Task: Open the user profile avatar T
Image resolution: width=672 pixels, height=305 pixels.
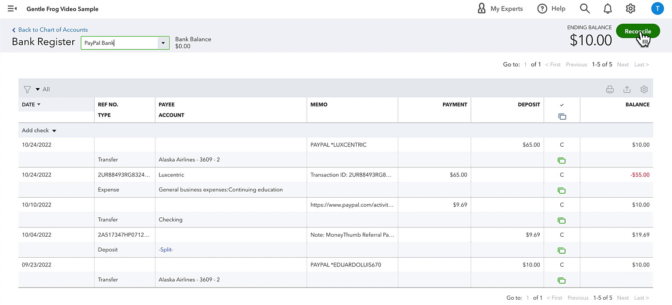Action: [x=657, y=8]
